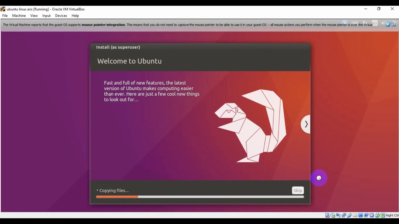Open the Machine menu
The height and width of the screenshot is (224, 399).
(19, 16)
